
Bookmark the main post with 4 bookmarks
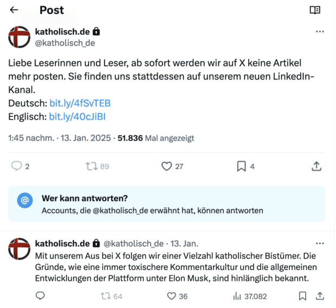tap(242, 167)
